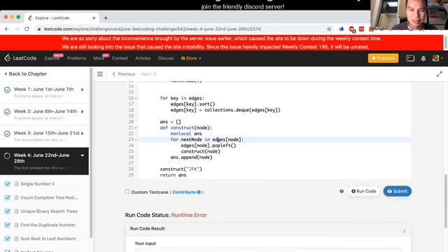
Task: Click the red badge extension icon
Action: point(351,29)
